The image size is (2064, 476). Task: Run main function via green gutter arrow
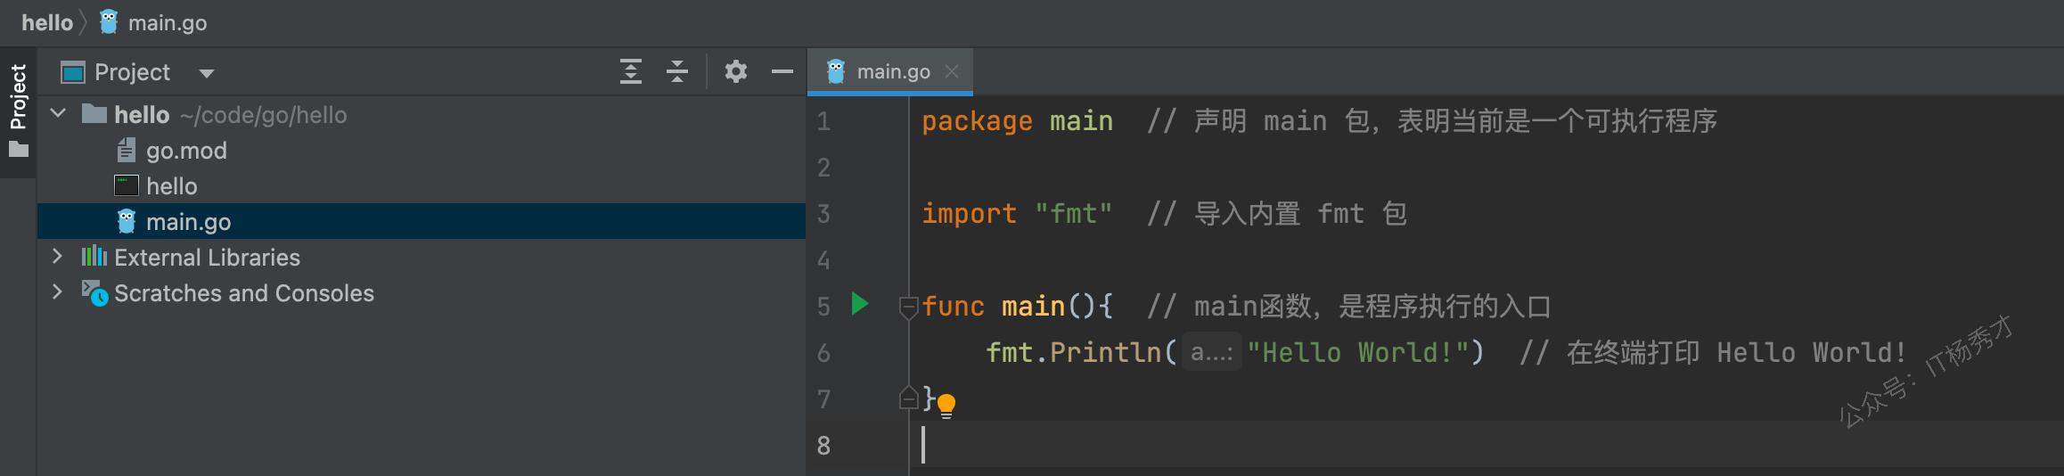pyautogui.click(x=860, y=304)
